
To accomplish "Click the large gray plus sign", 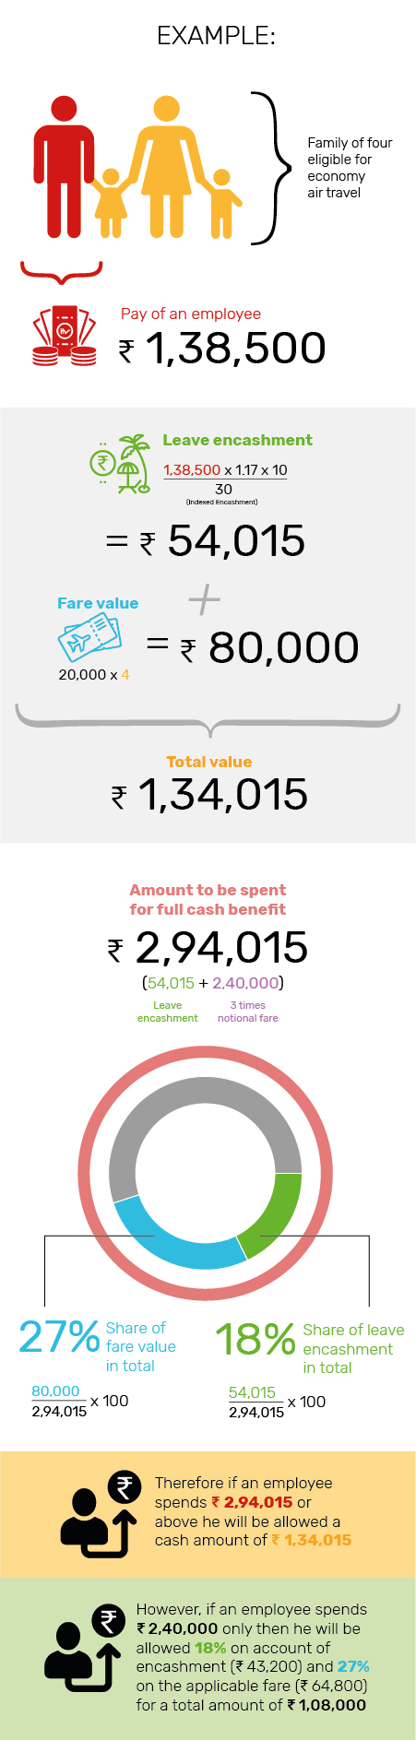I will coord(204,600).
